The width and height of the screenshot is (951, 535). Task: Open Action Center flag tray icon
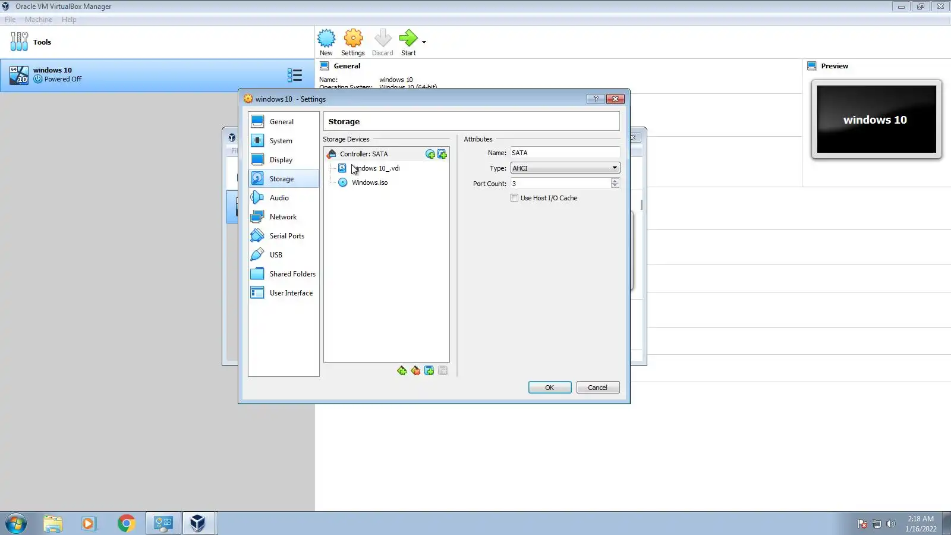[x=862, y=524]
